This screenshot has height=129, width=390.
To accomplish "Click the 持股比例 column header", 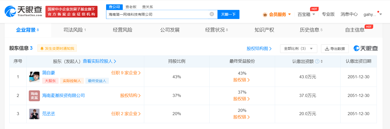I will [177, 61].
